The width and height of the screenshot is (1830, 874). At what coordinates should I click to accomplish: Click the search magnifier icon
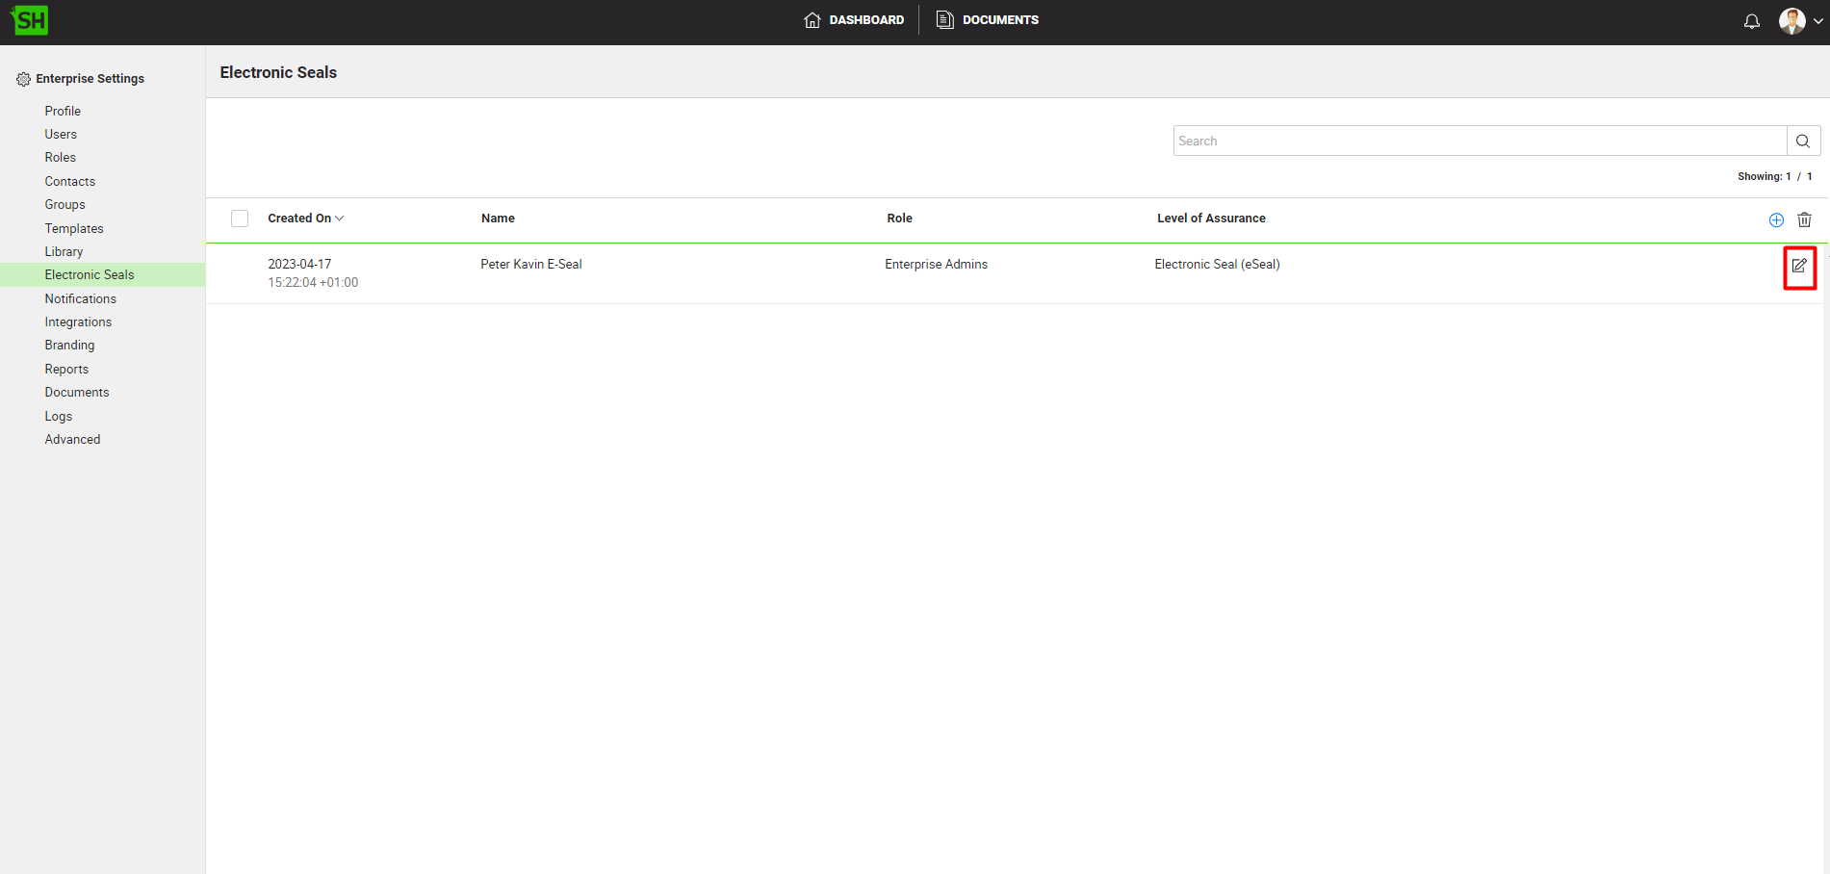coord(1803,141)
